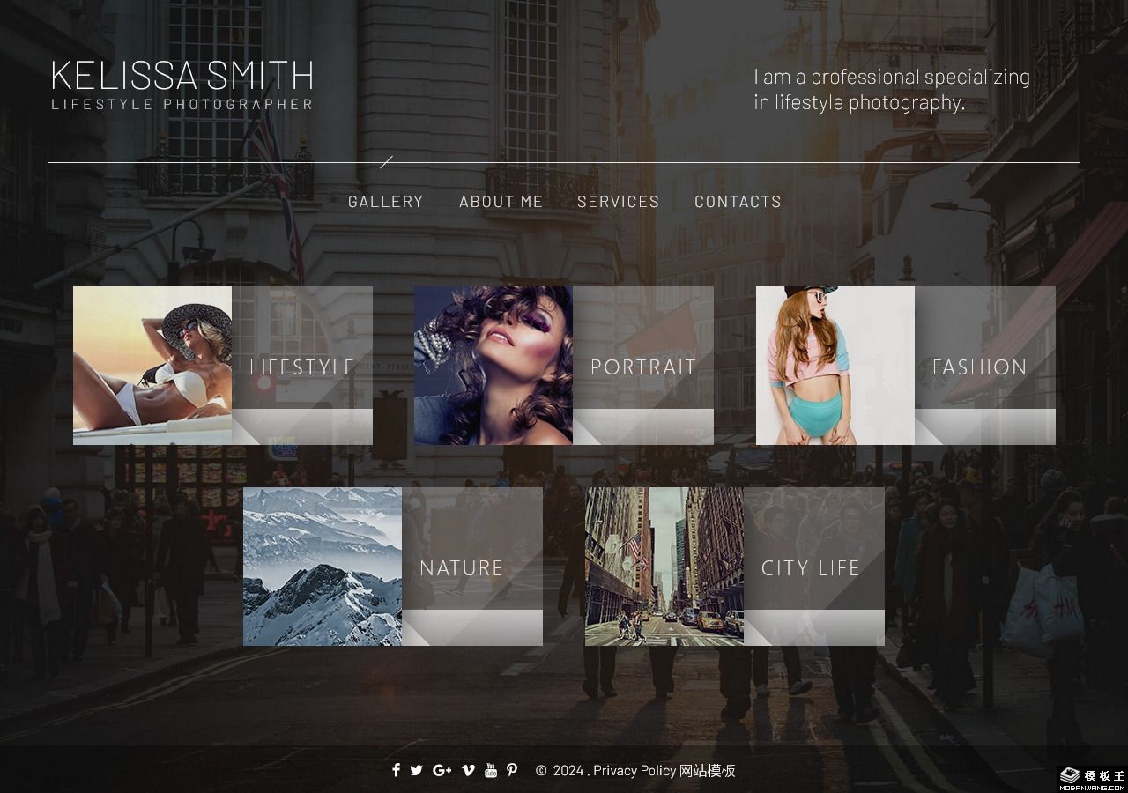
Task: Click the watermark logo in bottom-right corner
Action: pos(1092,777)
